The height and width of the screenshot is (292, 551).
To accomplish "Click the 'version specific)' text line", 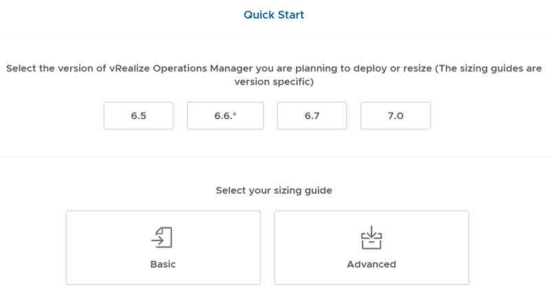I will click(274, 82).
